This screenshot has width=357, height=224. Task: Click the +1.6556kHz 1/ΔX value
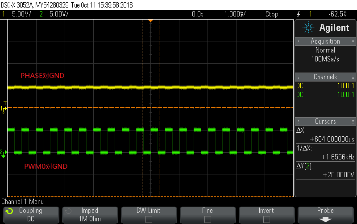point(338,157)
